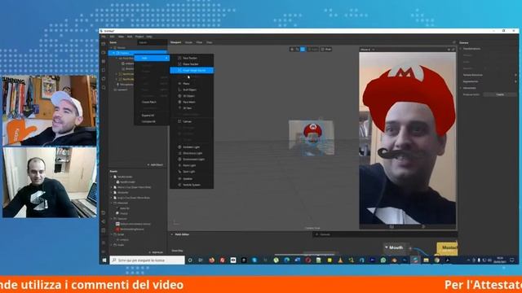This screenshot has width=522, height=293.
Task: Toggle the Local coordinate button
Action: tap(312, 49)
